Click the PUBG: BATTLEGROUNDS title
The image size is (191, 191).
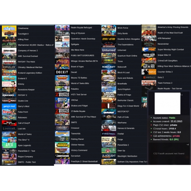point(83,55)
